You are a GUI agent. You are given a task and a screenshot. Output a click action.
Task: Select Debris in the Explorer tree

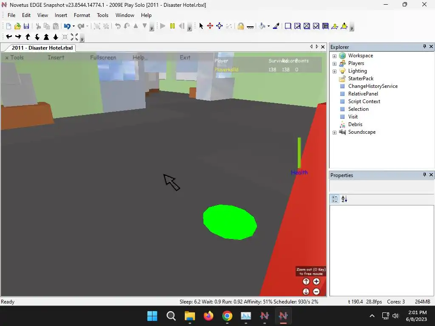(x=355, y=124)
